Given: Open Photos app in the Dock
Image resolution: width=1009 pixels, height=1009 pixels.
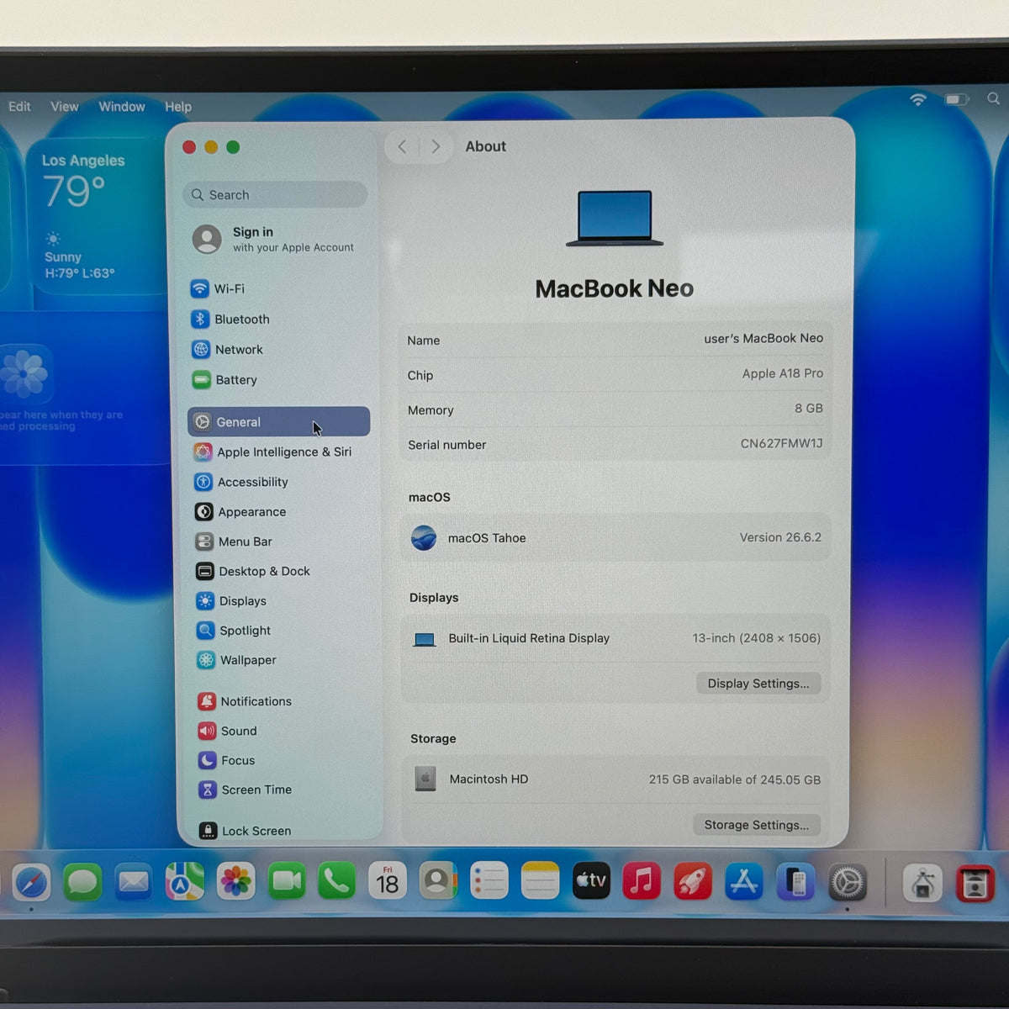Looking at the screenshot, I should point(235,881).
